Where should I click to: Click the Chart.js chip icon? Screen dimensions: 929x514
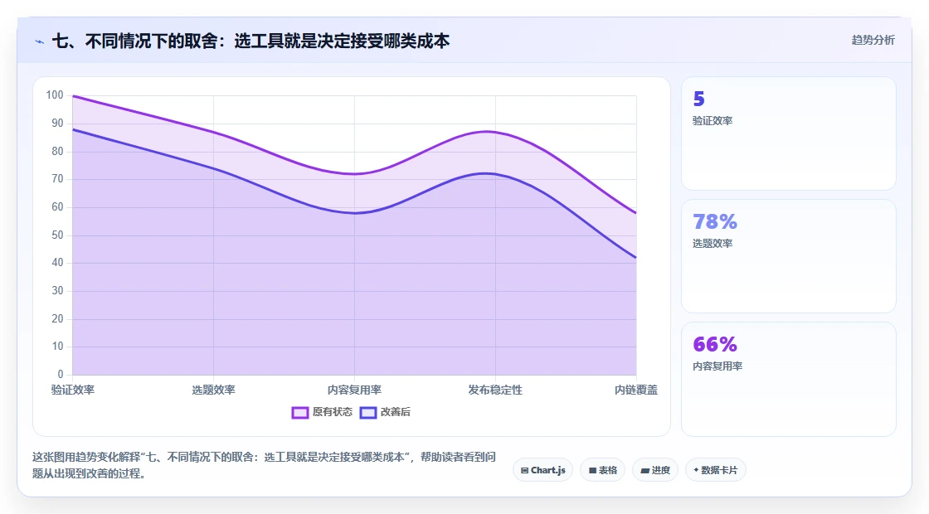(x=524, y=471)
